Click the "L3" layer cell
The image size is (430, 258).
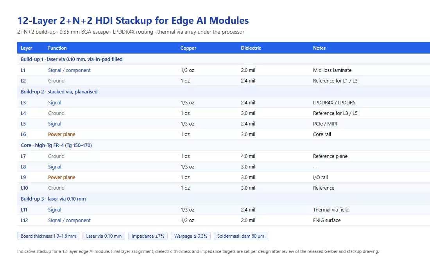23,102
